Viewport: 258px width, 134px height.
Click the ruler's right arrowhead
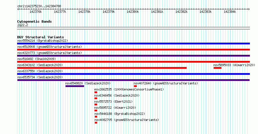pos(249,9)
